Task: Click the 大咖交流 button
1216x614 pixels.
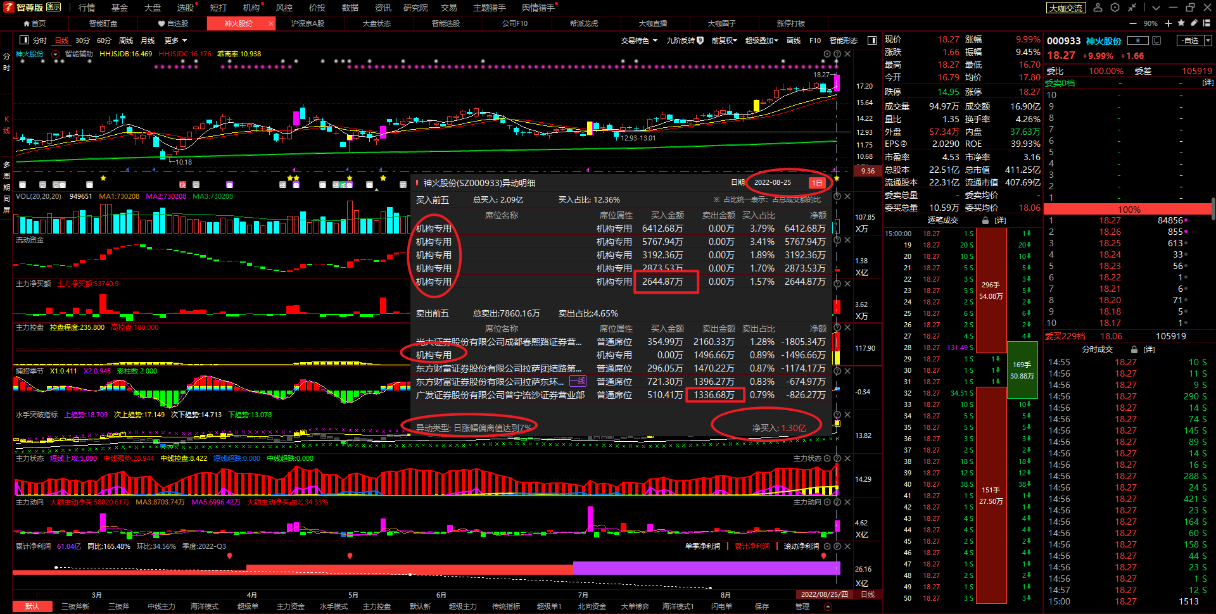Action: coord(1066,8)
